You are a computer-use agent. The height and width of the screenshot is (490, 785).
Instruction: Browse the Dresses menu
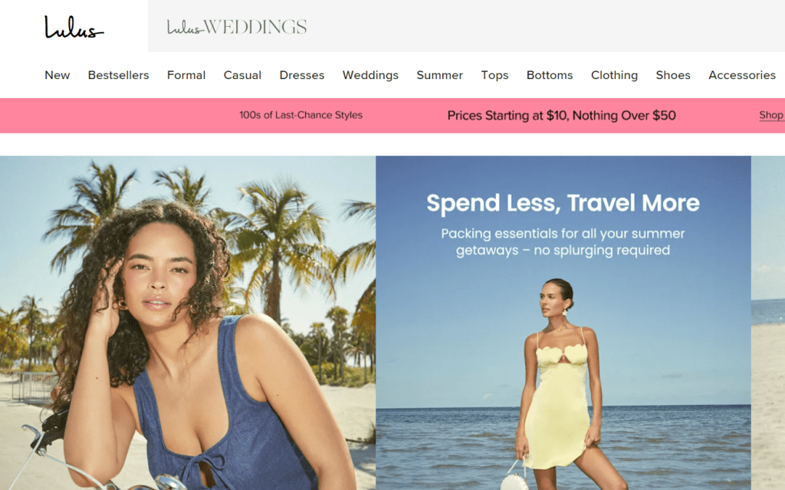tap(302, 75)
